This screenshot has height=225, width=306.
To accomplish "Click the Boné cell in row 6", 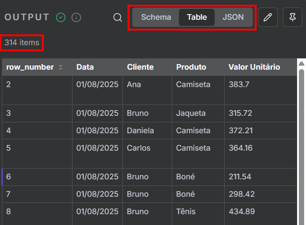I will click(198, 177).
